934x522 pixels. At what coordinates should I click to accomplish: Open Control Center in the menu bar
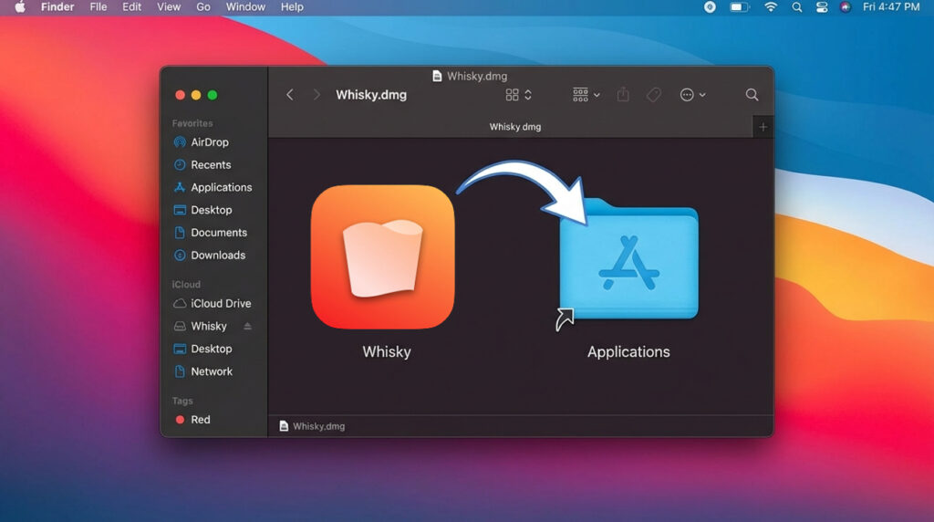pos(822,7)
